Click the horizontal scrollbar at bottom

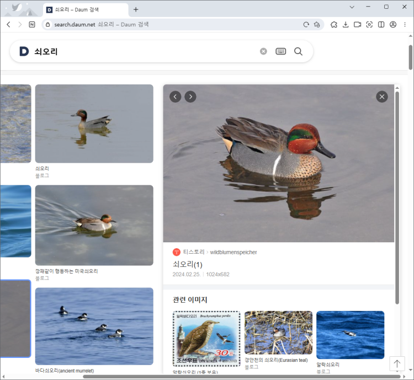[241, 377]
